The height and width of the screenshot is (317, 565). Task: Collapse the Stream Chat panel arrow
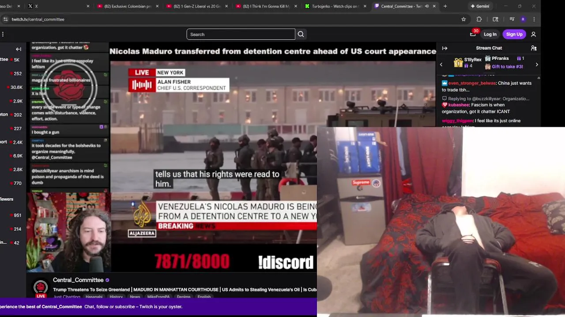click(444, 48)
